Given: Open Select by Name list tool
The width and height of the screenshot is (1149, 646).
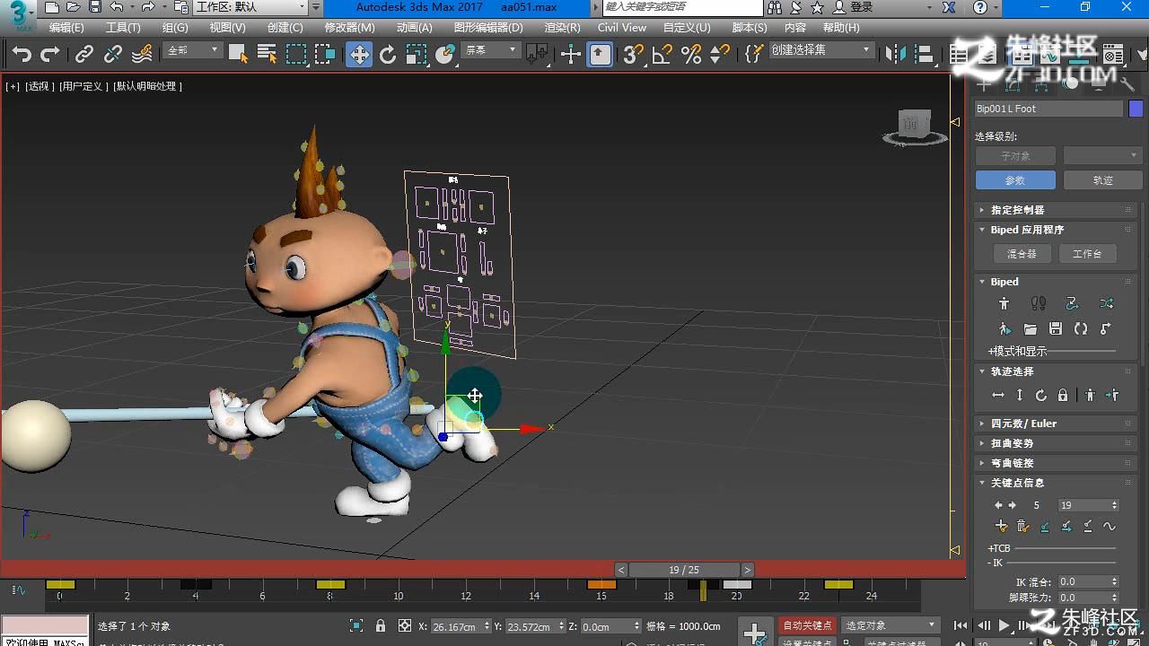Looking at the screenshot, I should coord(267,55).
